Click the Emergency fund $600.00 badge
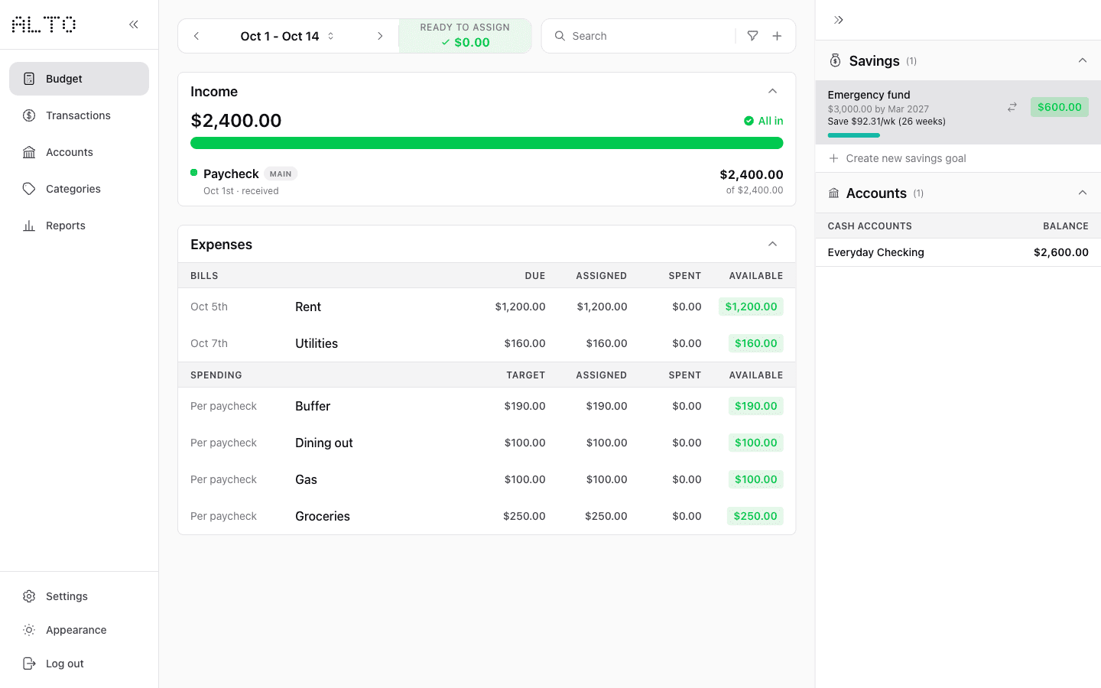This screenshot has width=1101, height=688. click(1059, 107)
